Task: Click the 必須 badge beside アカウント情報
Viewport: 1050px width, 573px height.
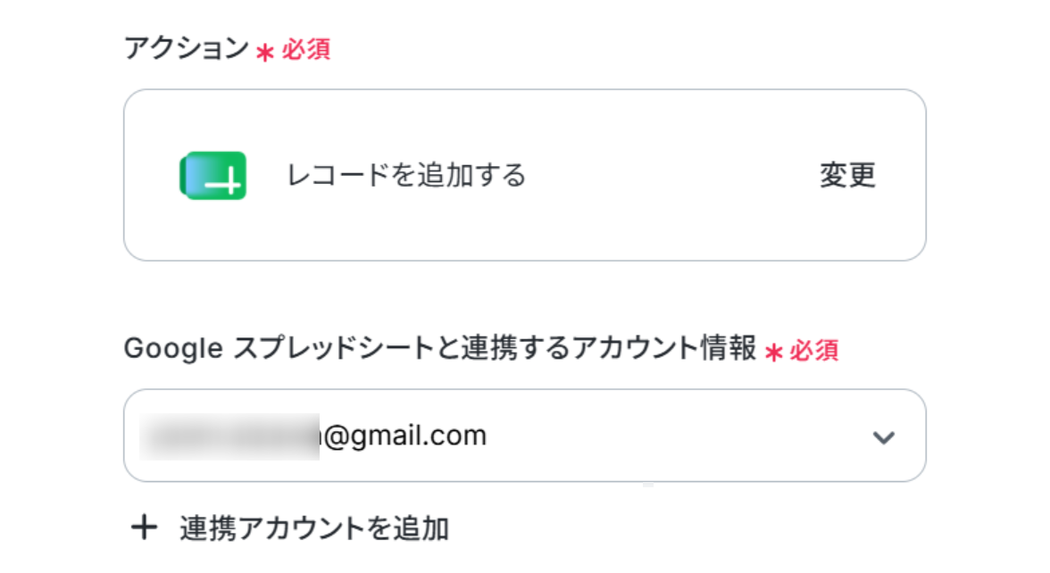Action: [x=814, y=350]
